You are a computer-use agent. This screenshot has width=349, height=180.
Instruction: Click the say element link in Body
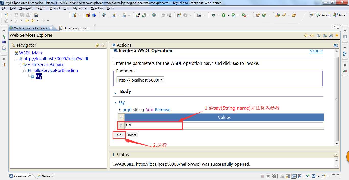(x=122, y=102)
